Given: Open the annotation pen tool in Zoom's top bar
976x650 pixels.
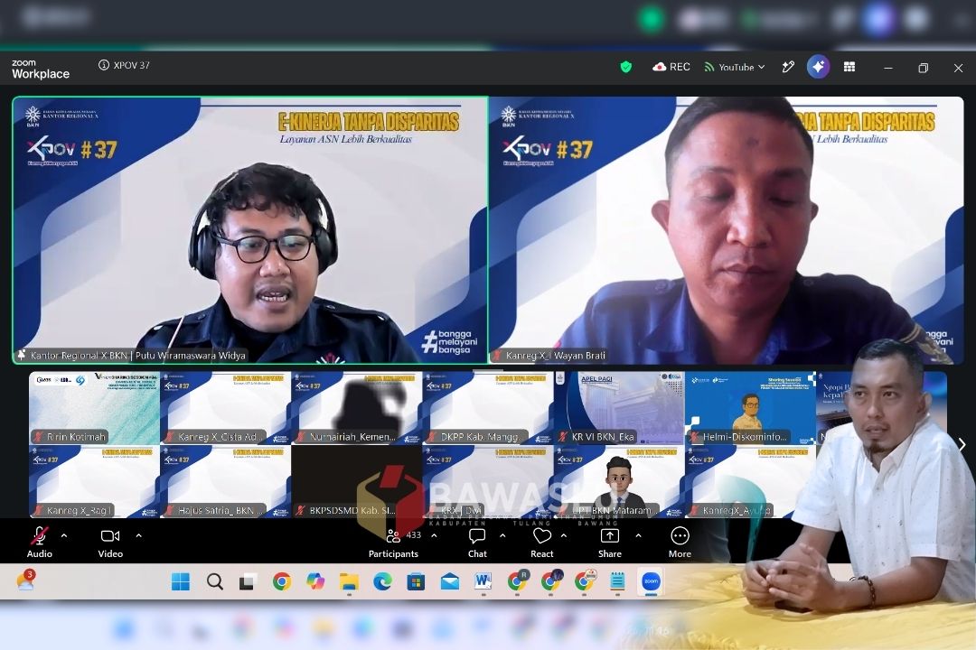Looking at the screenshot, I should [788, 67].
